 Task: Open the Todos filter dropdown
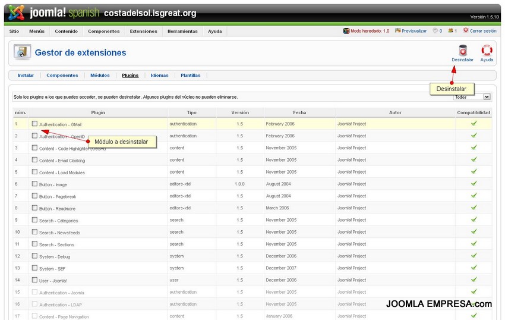(472, 97)
